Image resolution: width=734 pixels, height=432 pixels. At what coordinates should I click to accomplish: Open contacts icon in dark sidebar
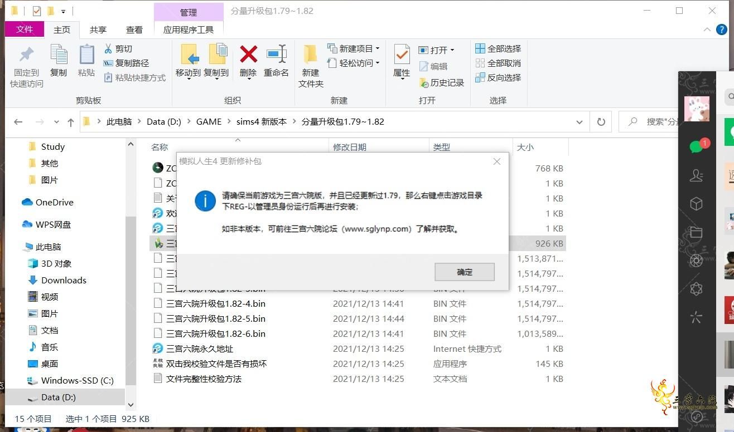pyautogui.click(x=696, y=175)
